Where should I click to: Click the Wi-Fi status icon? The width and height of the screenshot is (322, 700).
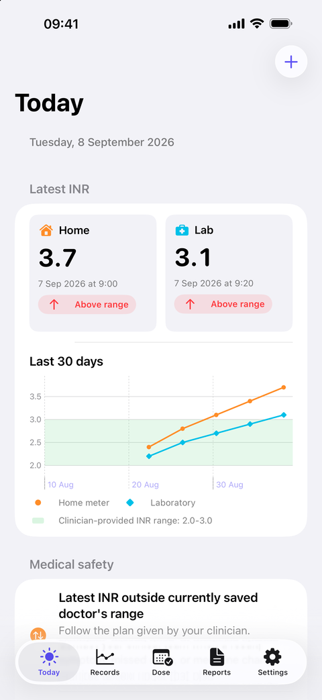tap(257, 23)
